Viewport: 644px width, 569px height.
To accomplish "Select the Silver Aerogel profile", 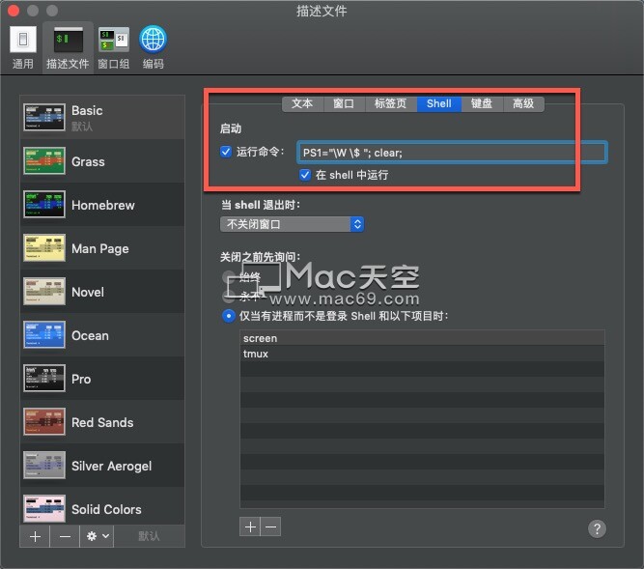I will point(101,466).
